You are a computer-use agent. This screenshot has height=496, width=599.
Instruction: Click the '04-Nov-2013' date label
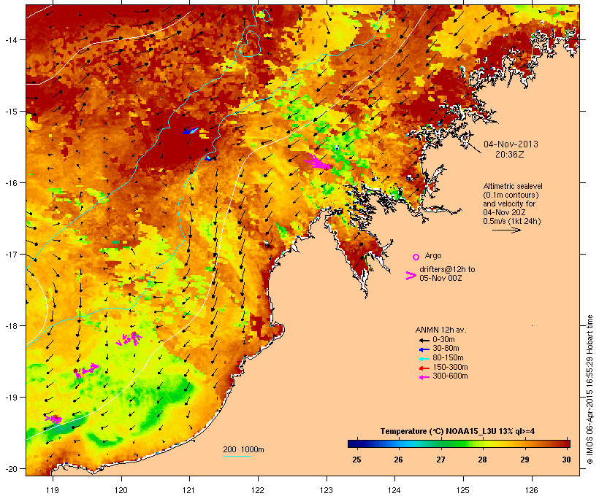pyautogui.click(x=511, y=144)
